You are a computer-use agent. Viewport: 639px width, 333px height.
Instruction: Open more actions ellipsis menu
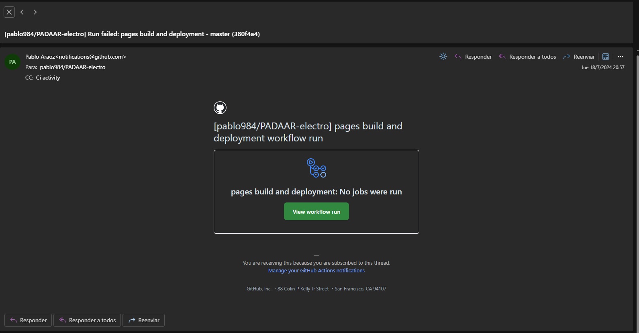point(621,57)
